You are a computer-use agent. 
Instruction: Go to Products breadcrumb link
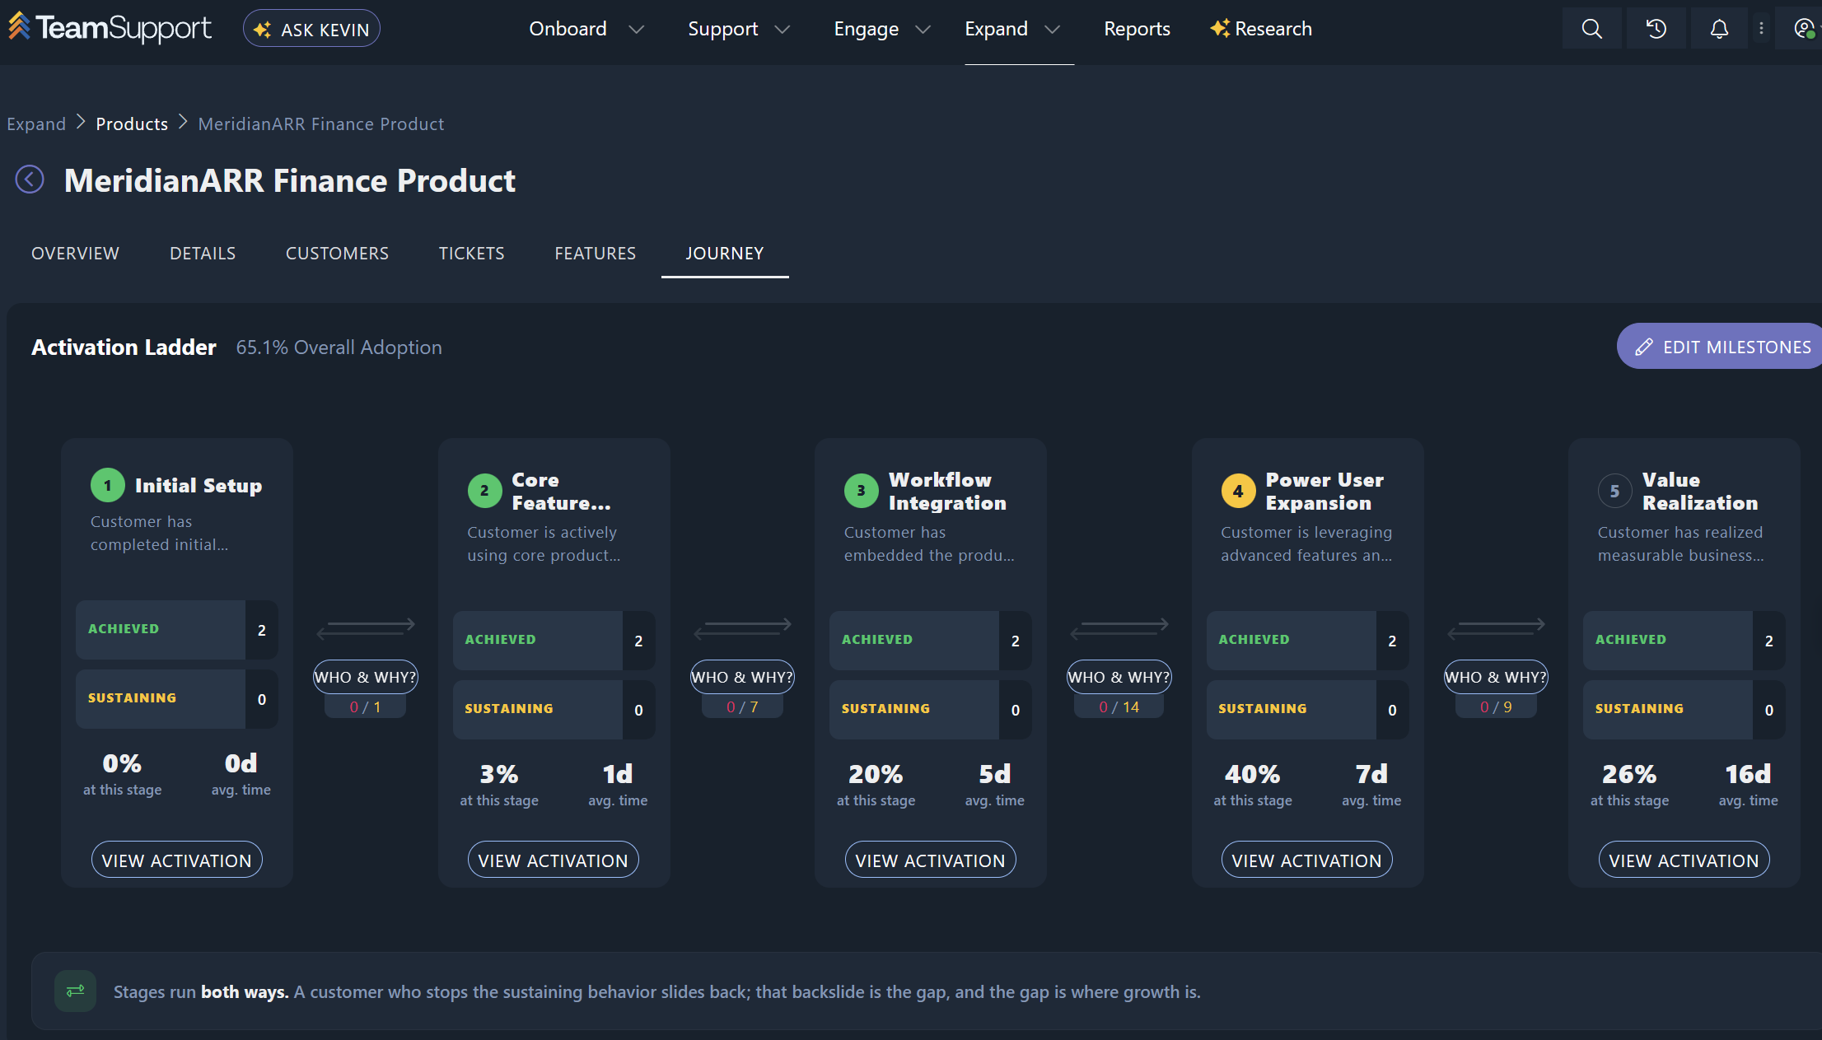132,124
